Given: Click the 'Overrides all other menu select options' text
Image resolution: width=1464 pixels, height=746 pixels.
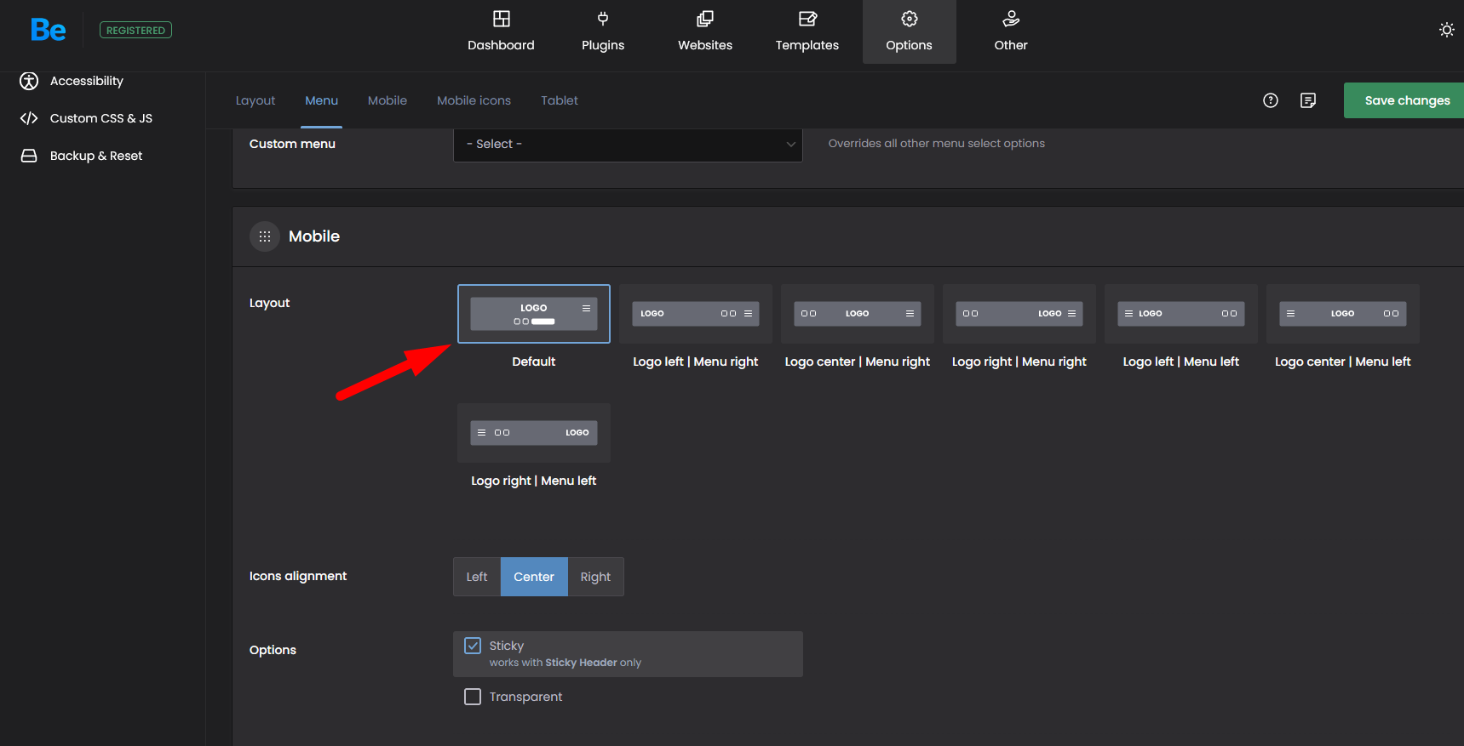Looking at the screenshot, I should click(936, 143).
